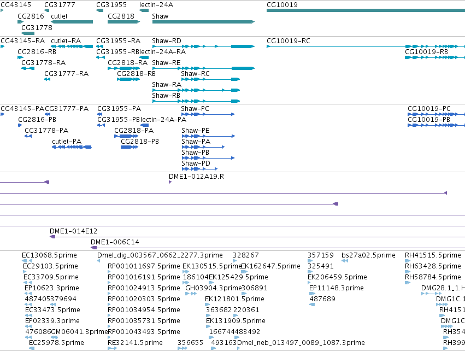
Task: Select the CG2816-PB protein label
Action: point(37,120)
